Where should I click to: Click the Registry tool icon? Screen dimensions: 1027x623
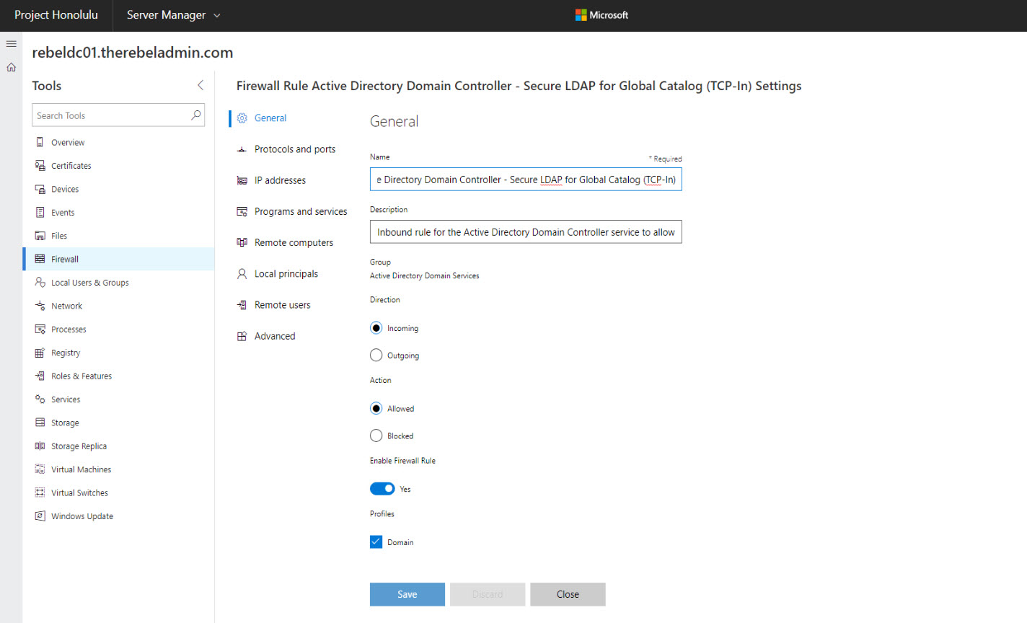click(40, 353)
